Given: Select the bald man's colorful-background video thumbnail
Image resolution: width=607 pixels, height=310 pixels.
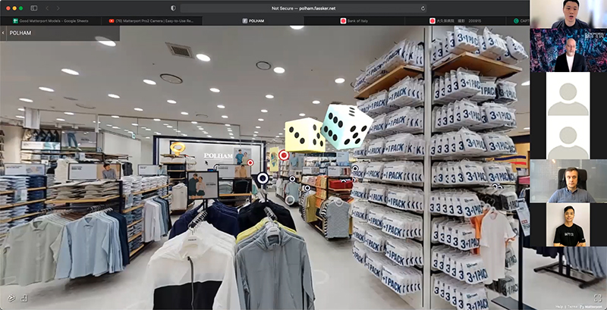Looking at the screenshot, I should coord(568,50).
